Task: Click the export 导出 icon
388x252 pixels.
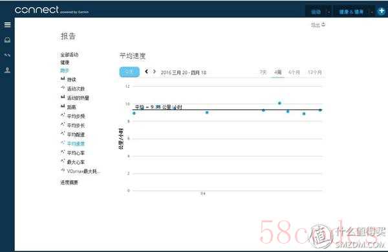Action: [323, 25]
